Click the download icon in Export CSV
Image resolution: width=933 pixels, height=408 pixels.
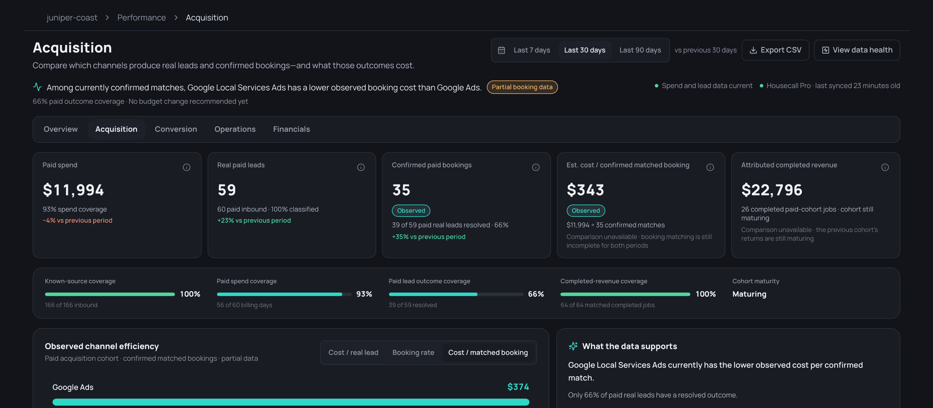[x=753, y=50]
